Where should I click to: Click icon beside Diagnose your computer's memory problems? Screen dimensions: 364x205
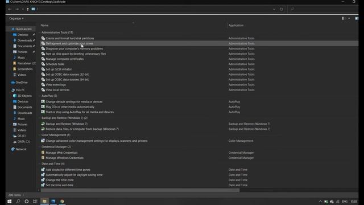click(x=43, y=48)
